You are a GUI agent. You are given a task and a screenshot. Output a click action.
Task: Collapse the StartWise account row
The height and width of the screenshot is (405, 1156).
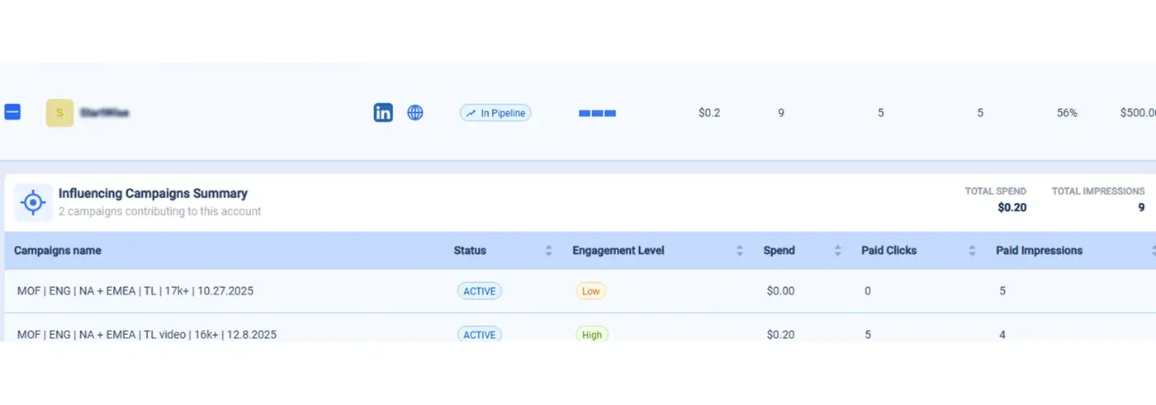click(x=12, y=112)
